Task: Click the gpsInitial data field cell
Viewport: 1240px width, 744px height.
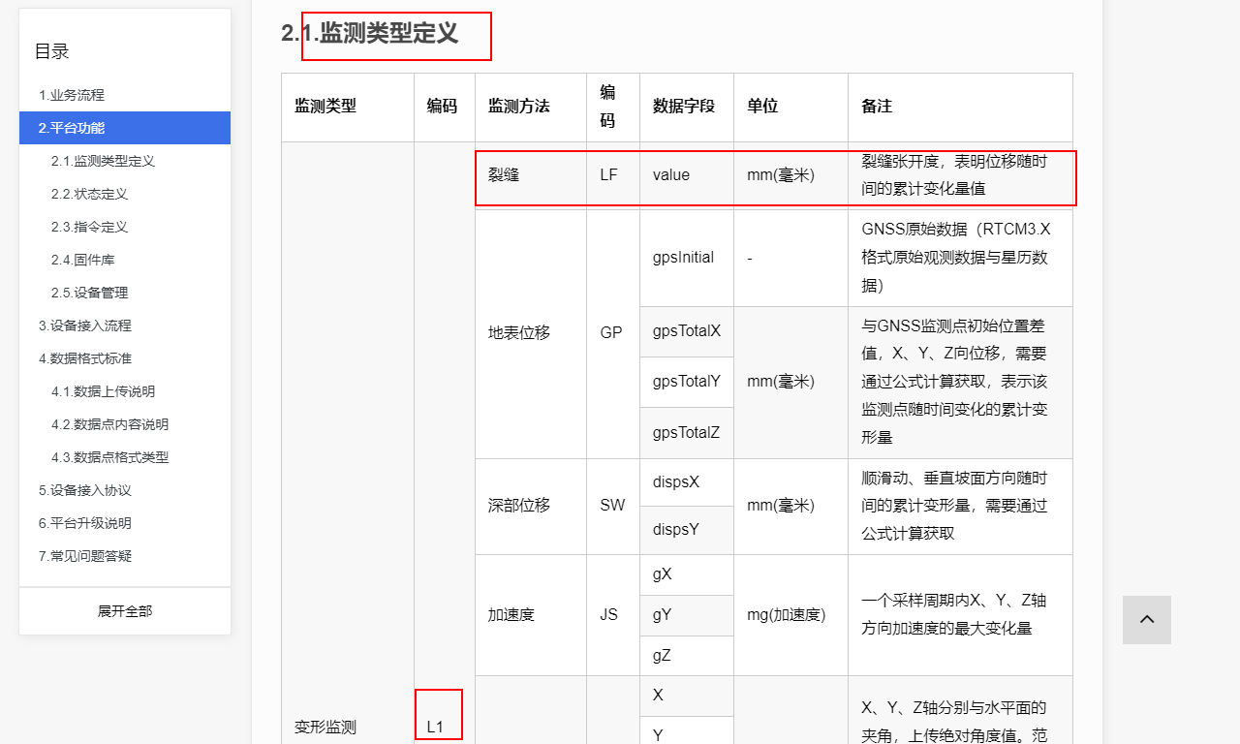Action: [x=683, y=258]
